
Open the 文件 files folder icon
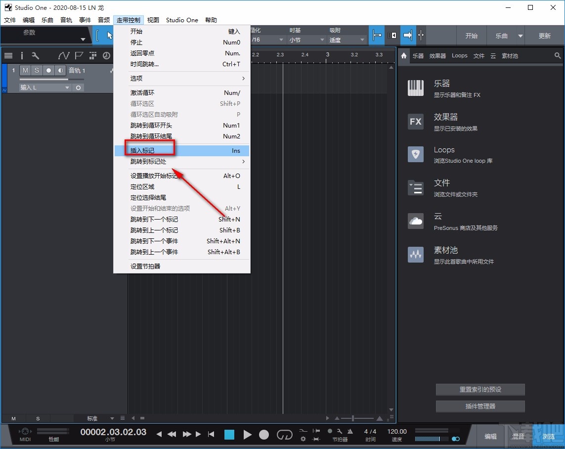415,188
